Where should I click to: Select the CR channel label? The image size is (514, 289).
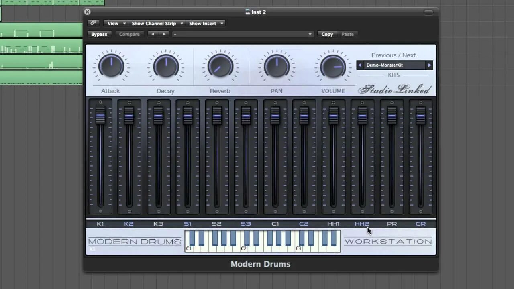(420, 224)
